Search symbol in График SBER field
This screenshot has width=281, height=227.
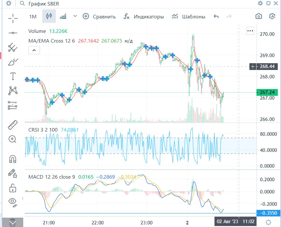[44, 4]
